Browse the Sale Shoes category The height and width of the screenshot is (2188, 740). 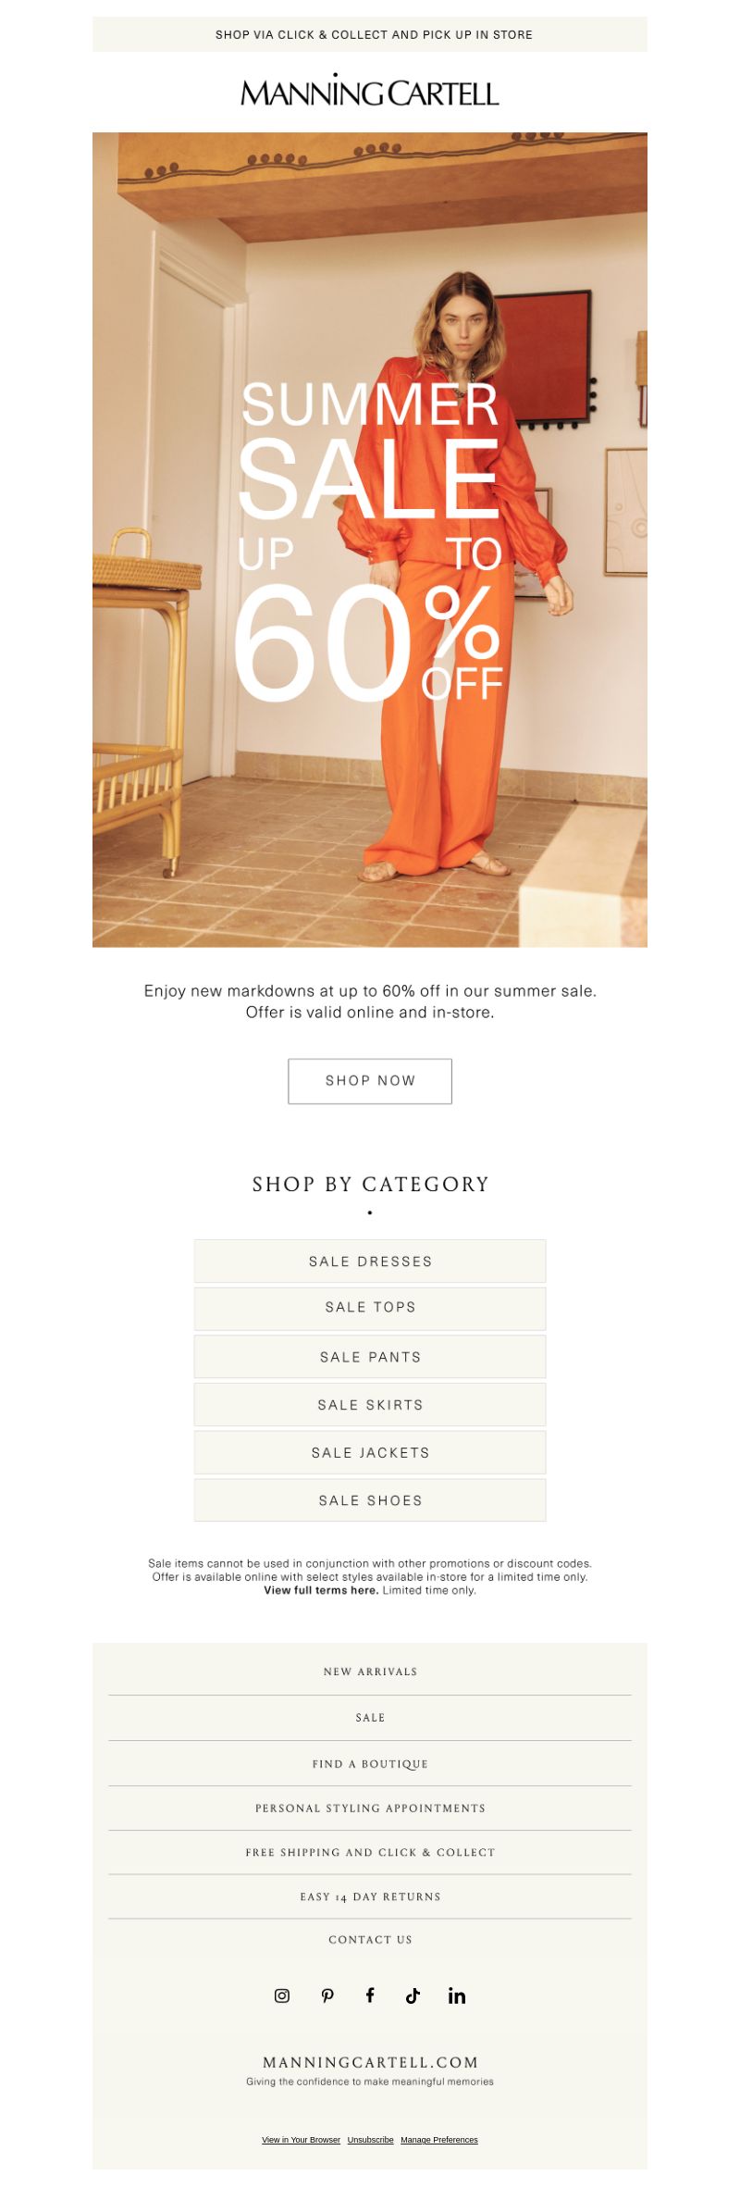pos(370,1500)
